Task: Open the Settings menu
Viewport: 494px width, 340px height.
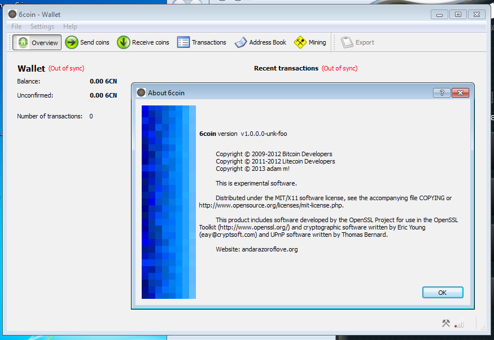Action: 42,27
